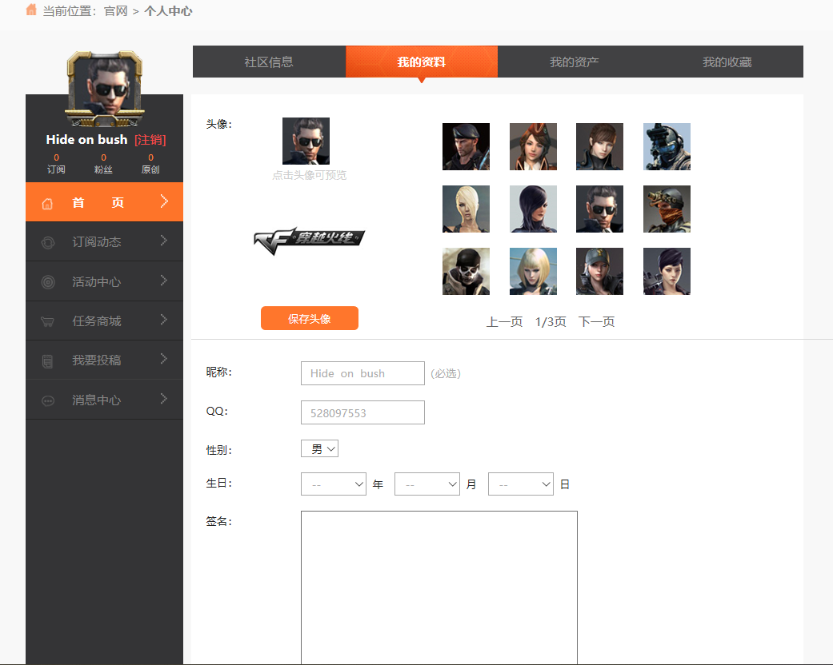Click the 活动中心 target icon
Image resolution: width=833 pixels, height=665 pixels.
click(48, 282)
